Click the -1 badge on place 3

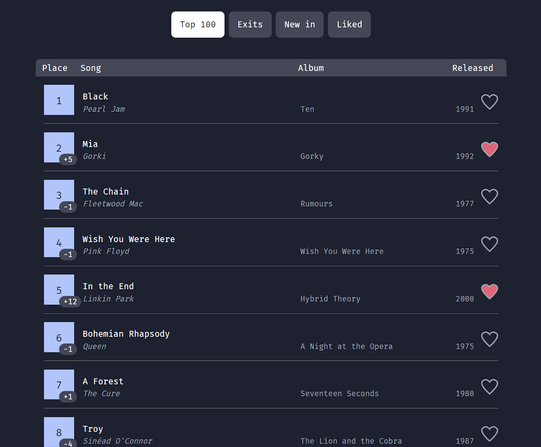(68, 207)
